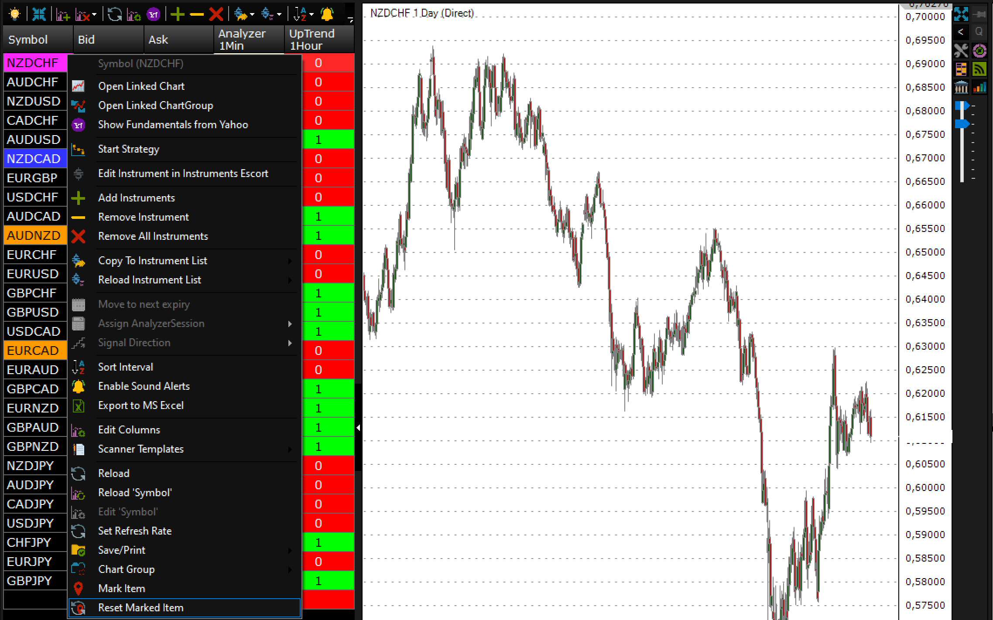The image size is (993, 620).
Task: Open the green RSS feed icon
Action: click(x=979, y=69)
